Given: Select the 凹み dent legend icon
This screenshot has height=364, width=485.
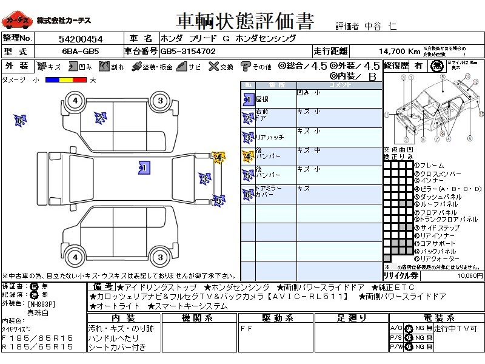Looking at the screenshot, I should pyautogui.click(x=73, y=66).
